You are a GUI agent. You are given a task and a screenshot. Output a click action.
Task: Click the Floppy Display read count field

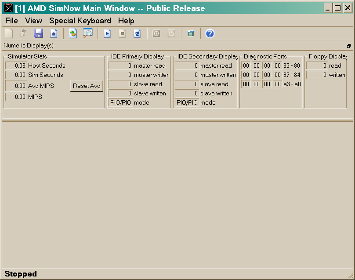click(x=317, y=65)
